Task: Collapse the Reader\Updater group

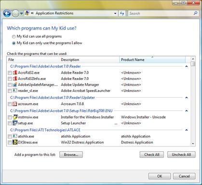Action: (x=187, y=98)
